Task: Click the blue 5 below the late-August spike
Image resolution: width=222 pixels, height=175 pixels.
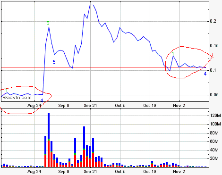Action: pos(54,62)
